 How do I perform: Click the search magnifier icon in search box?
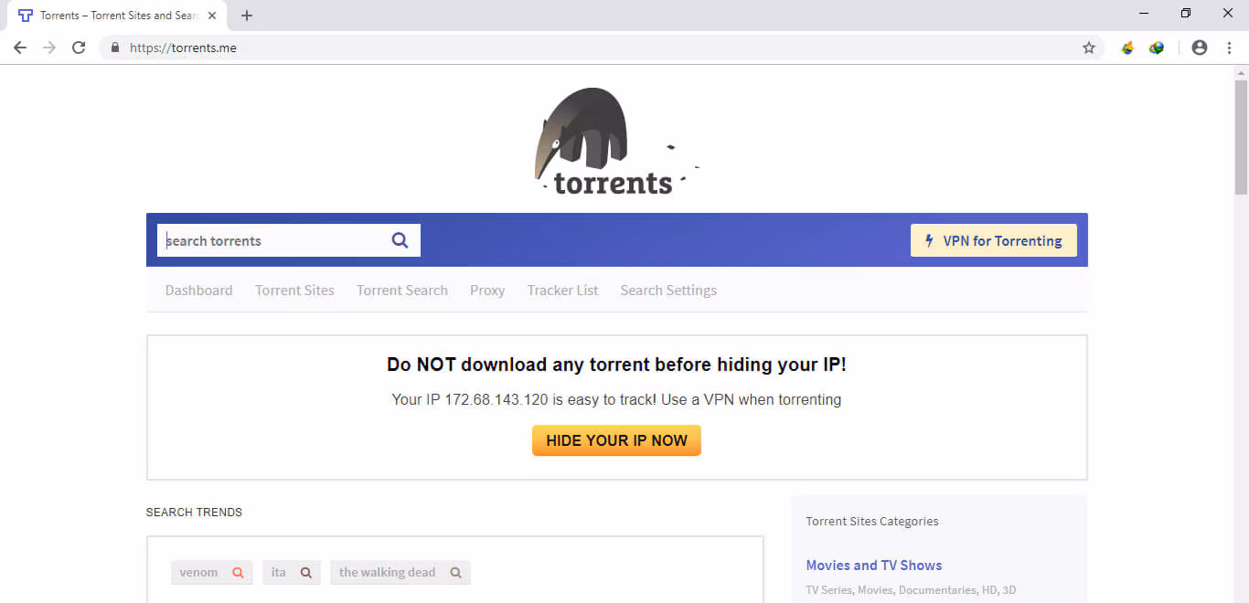(x=400, y=240)
